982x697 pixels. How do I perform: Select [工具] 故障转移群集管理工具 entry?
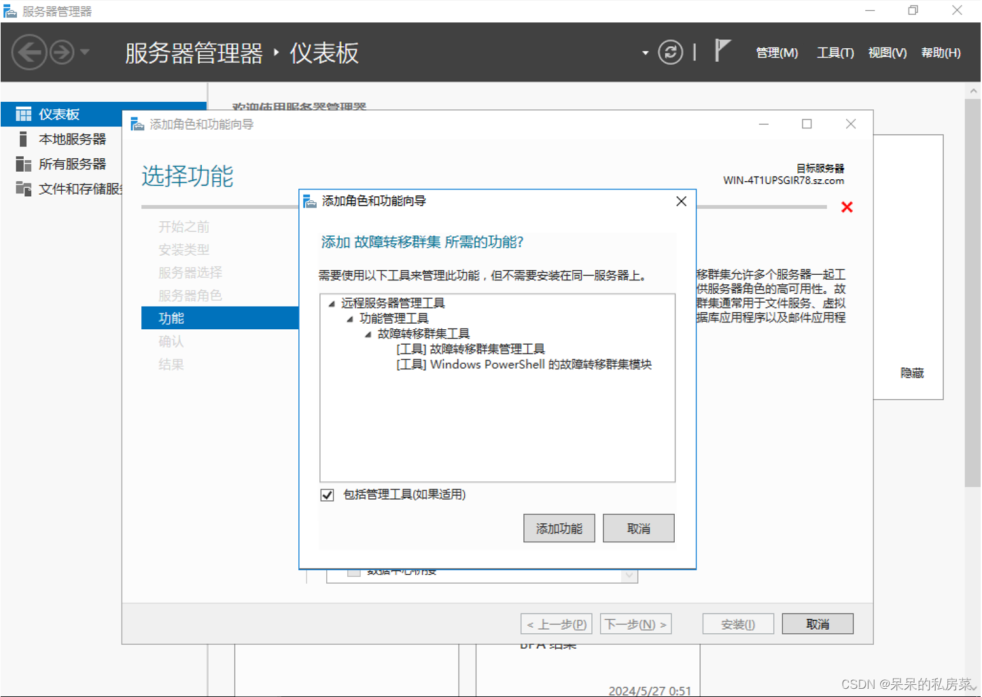pos(470,349)
